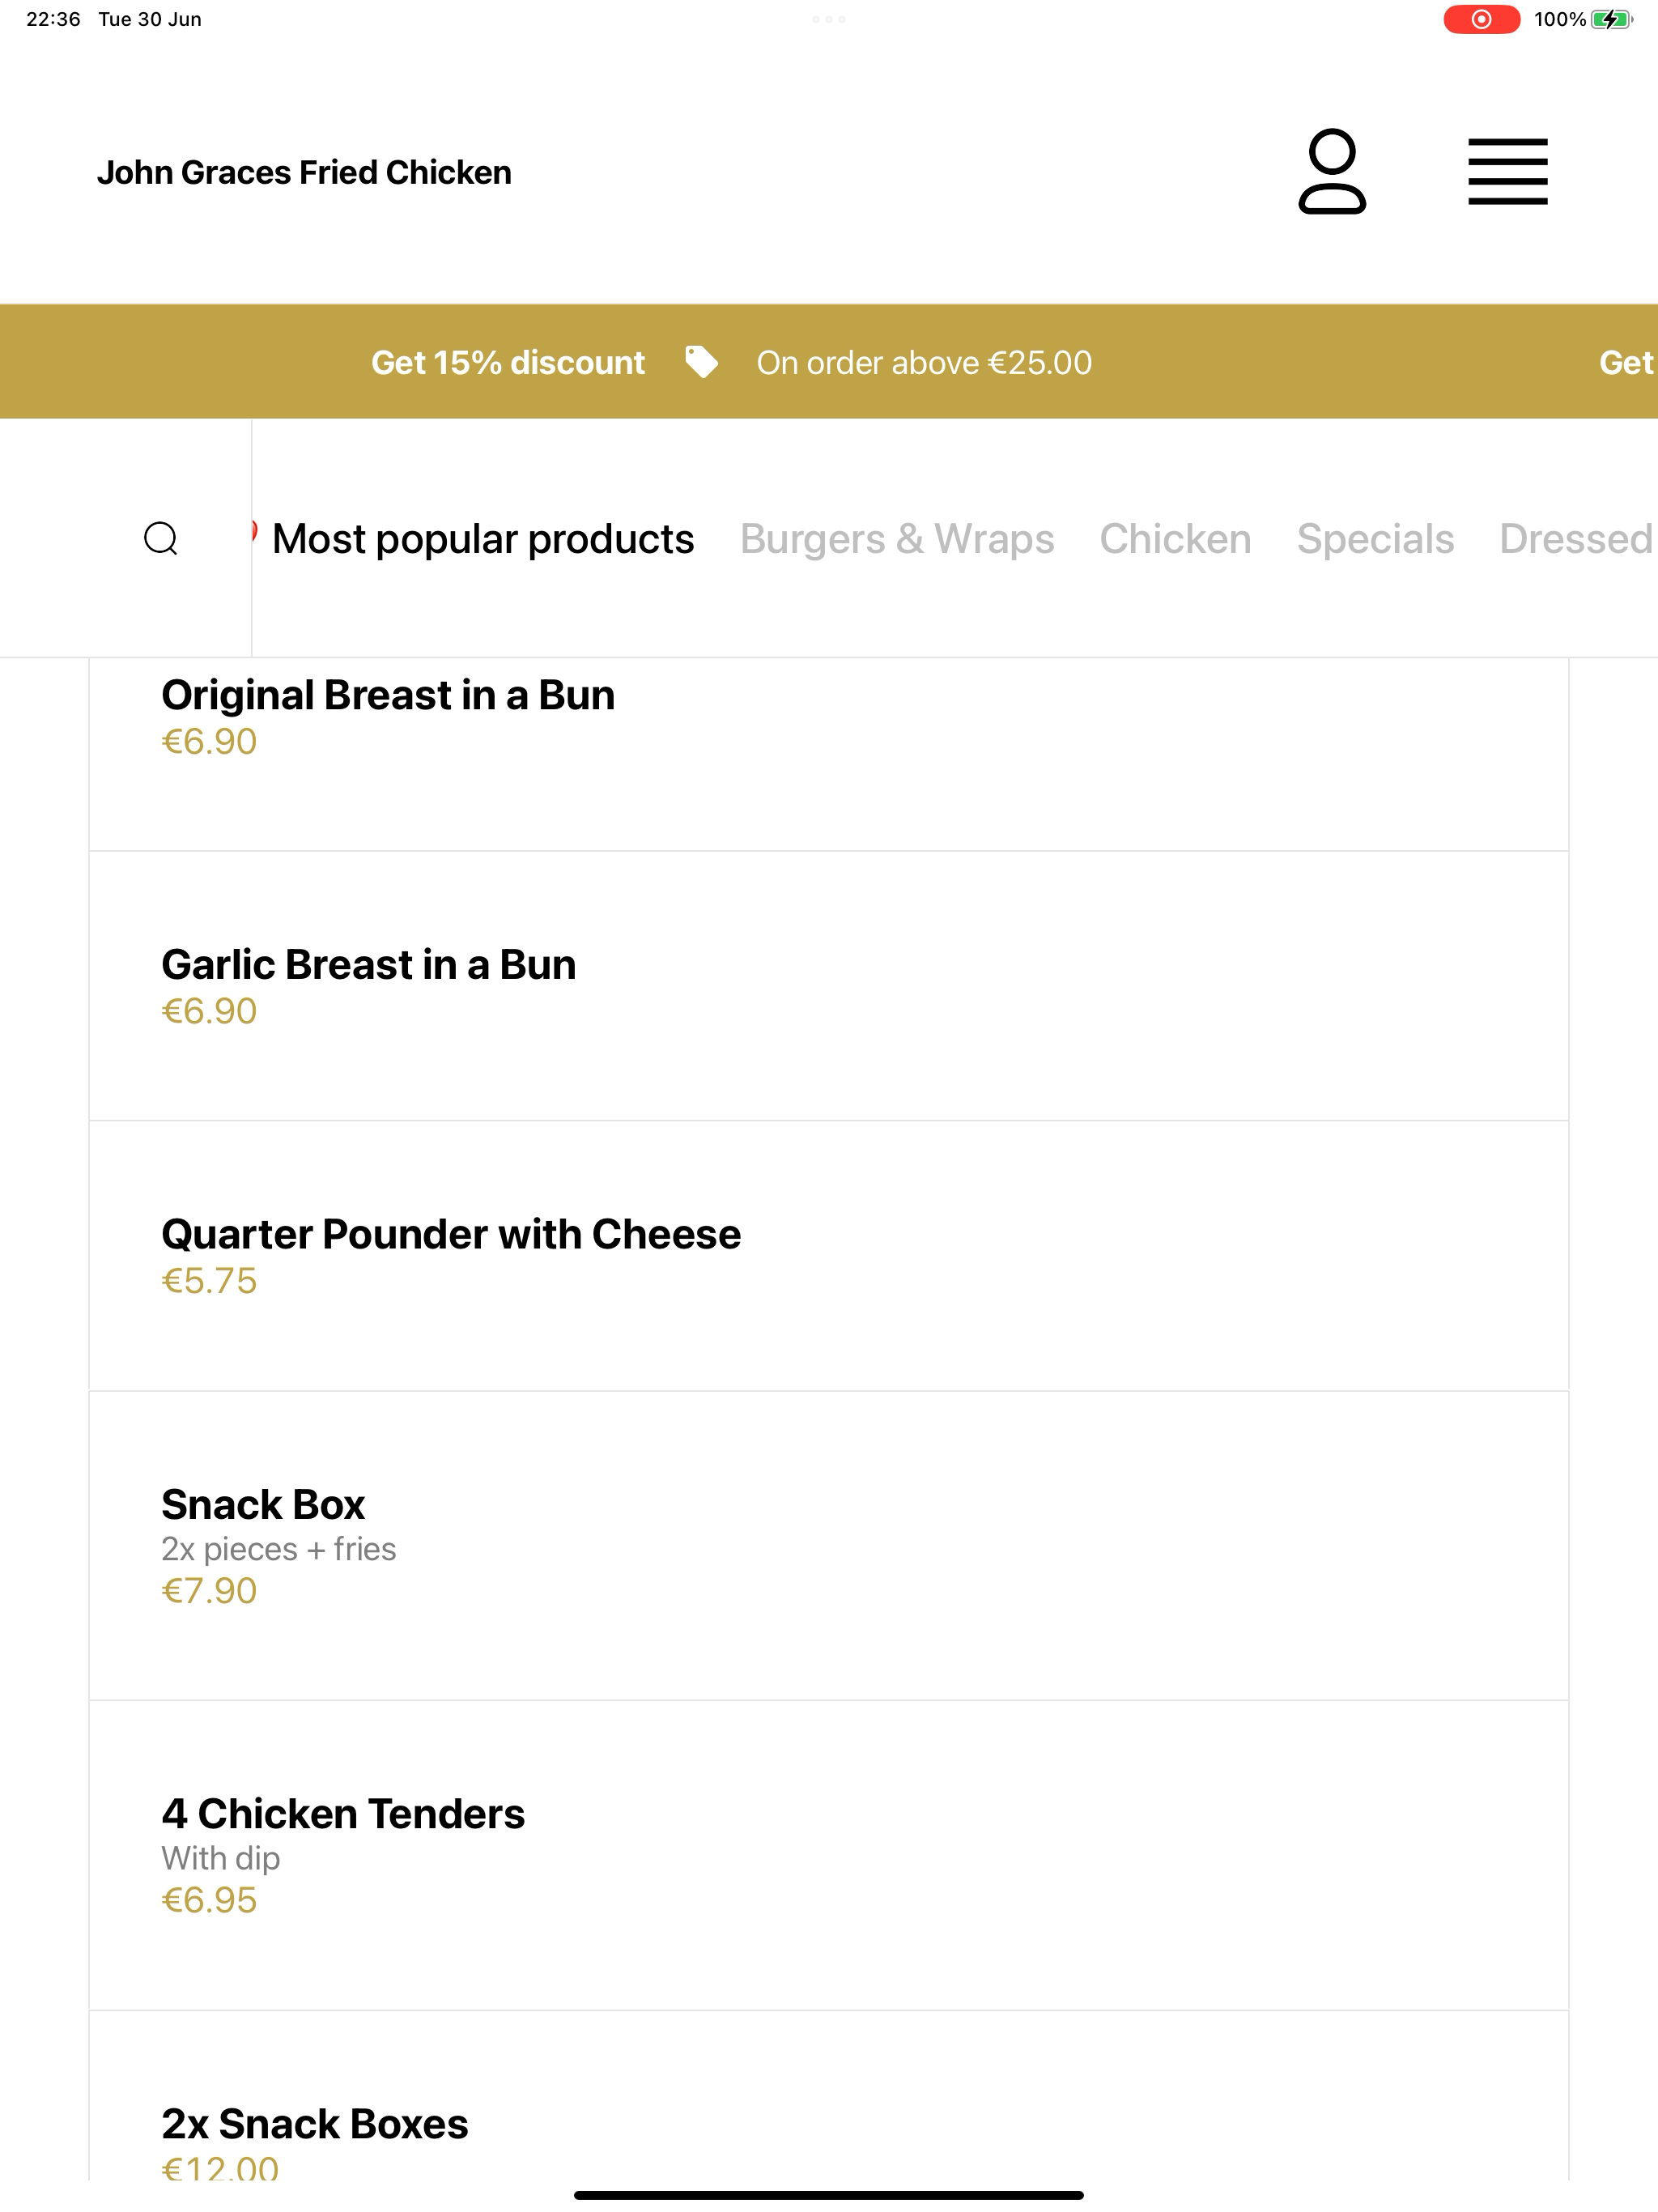Tap the €6.90 Garlic Breast price

point(209,1011)
